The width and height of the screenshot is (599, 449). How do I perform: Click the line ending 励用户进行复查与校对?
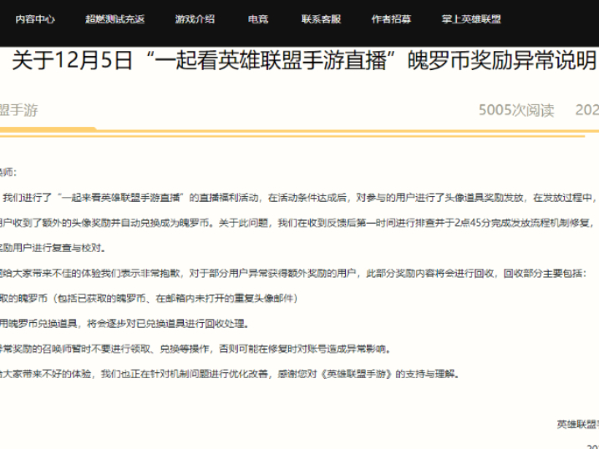pos(53,248)
